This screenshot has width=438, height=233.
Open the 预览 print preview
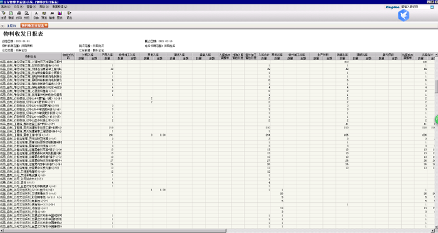(26, 15)
